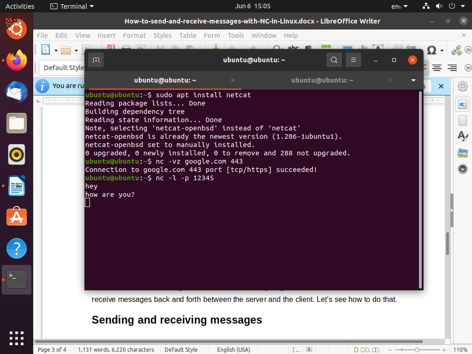Switch to the second ubuntu@ubuntu terminal tab

(322, 80)
